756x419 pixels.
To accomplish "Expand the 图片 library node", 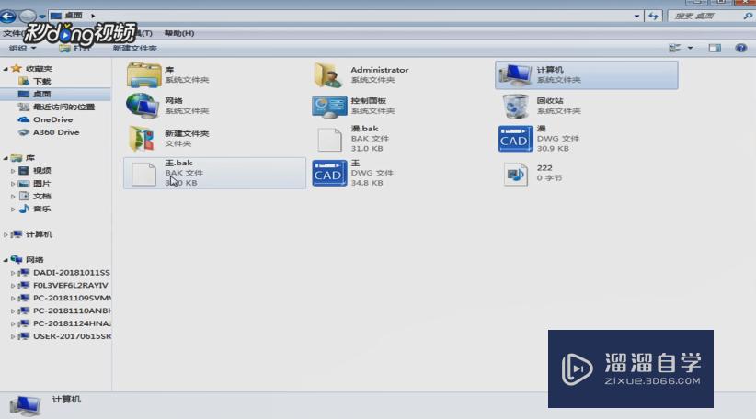I will pyautogui.click(x=13, y=184).
